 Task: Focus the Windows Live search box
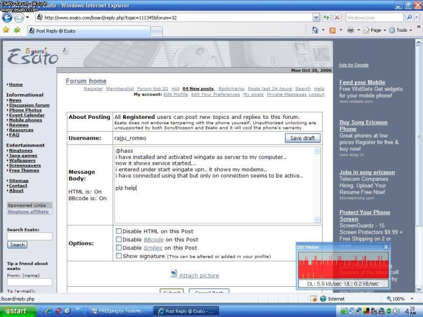pyautogui.click(x=374, y=18)
